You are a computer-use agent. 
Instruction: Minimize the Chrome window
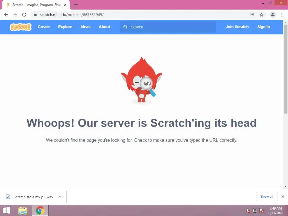click(263, 3)
